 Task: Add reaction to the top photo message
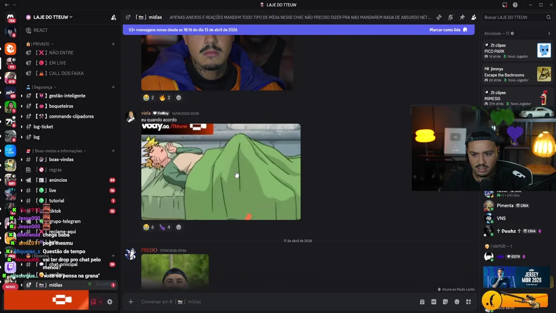[x=179, y=98]
